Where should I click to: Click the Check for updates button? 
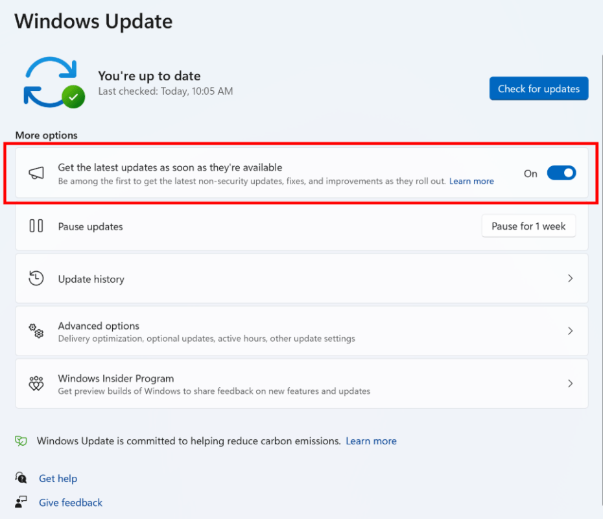coord(539,88)
